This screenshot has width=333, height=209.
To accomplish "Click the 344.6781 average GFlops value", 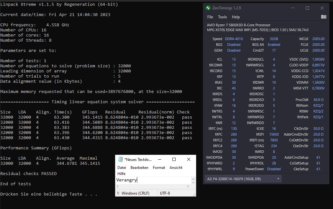I will click(x=67, y=163).
